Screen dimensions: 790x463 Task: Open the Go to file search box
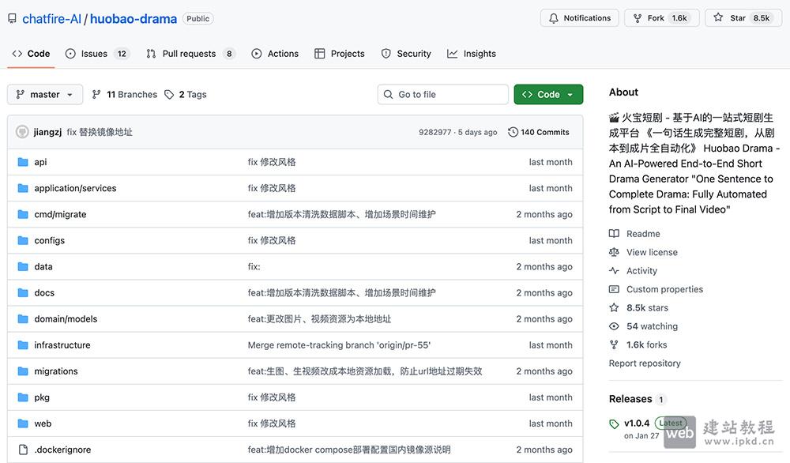pos(442,94)
